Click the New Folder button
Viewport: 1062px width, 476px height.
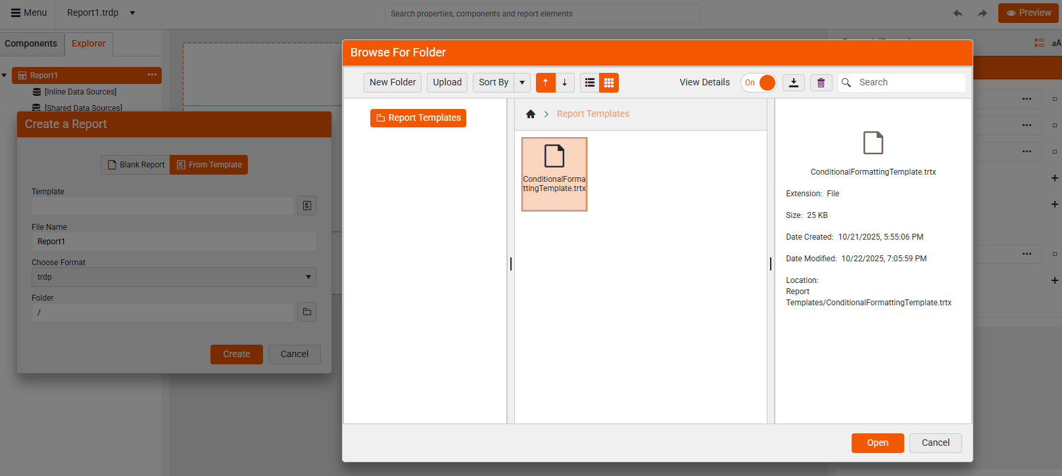pos(393,83)
